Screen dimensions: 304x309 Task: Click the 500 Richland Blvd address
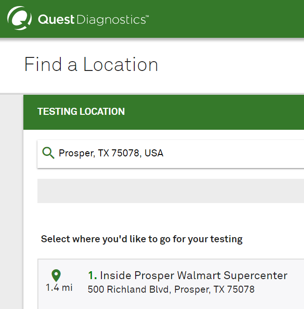tap(171, 289)
